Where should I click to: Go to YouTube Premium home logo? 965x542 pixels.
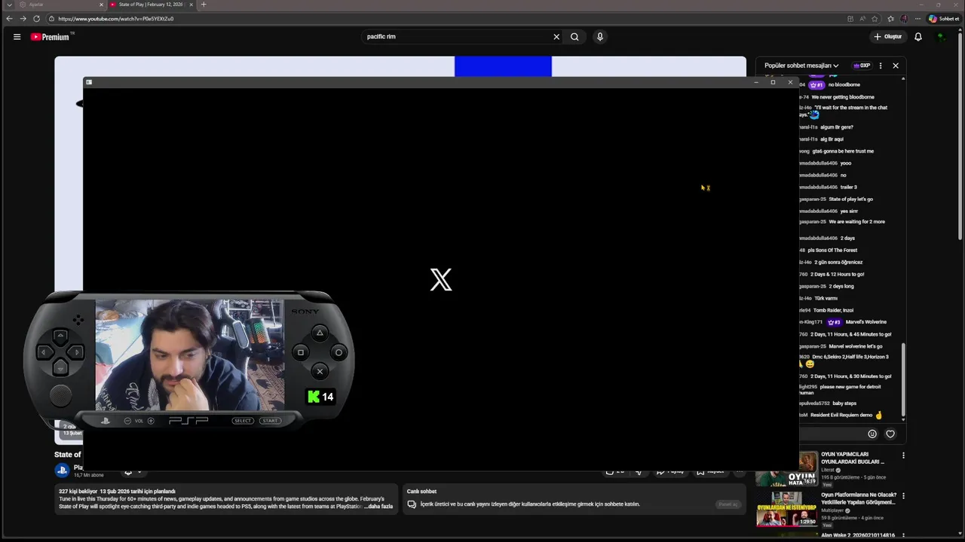tap(51, 36)
